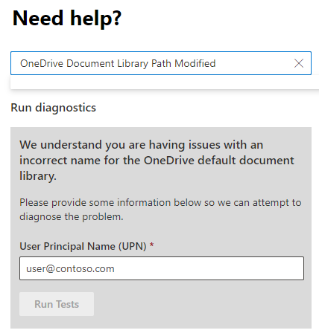
Task: Focus the User Principal Name input box
Action: 162,268
